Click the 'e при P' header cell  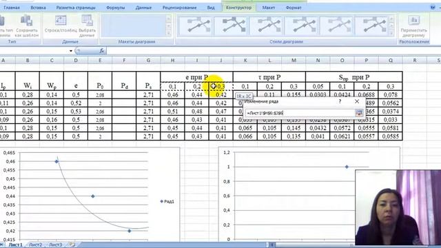[196, 76]
